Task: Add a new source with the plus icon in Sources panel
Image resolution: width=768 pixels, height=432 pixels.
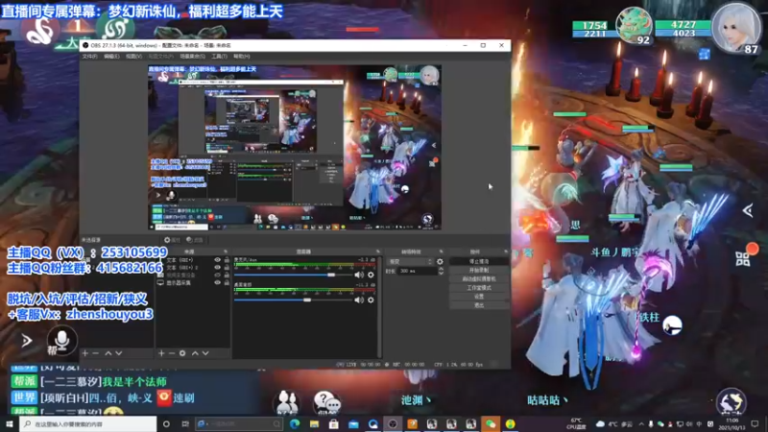Action: (x=161, y=352)
